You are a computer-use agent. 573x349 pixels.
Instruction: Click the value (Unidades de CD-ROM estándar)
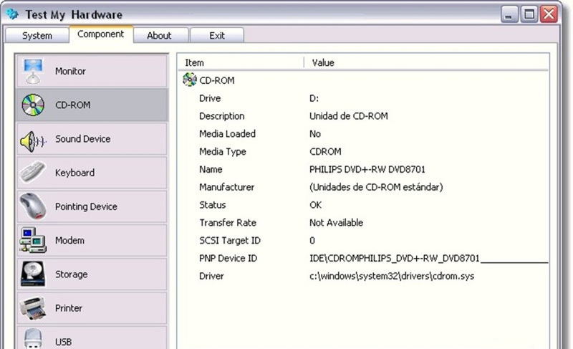[376, 187]
